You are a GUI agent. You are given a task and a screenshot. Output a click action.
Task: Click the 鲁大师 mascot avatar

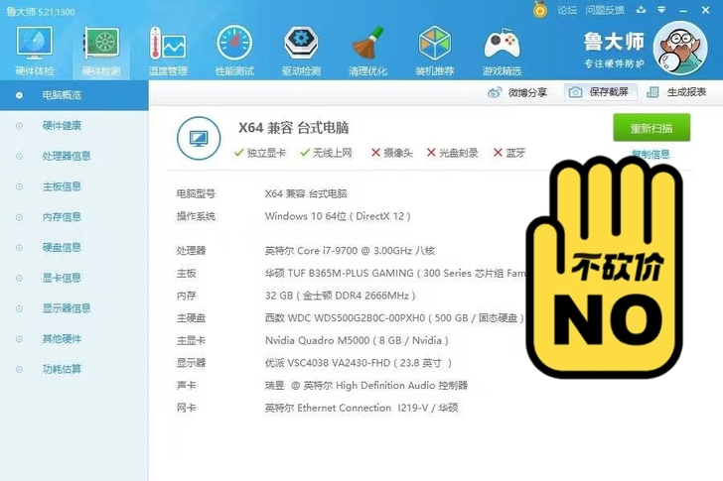click(680, 49)
